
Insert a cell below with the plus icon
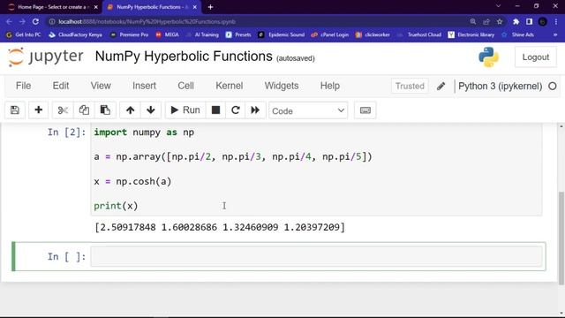coord(38,110)
